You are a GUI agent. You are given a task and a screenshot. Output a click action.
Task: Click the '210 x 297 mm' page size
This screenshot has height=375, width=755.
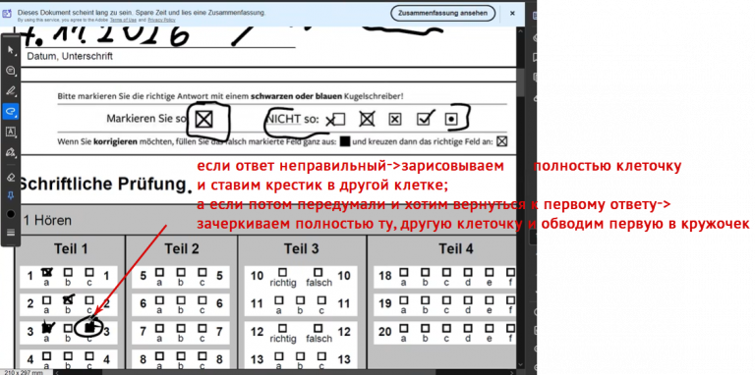24,372
